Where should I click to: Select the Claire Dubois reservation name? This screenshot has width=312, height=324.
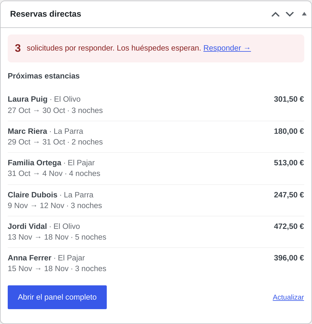(x=33, y=195)
